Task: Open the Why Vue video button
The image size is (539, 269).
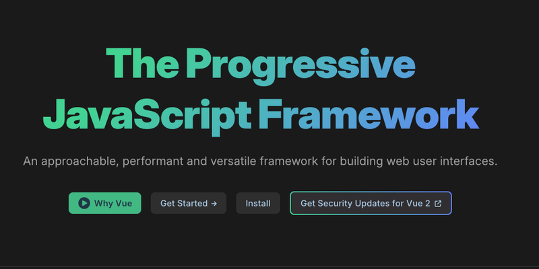Action: (x=105, y=203)
